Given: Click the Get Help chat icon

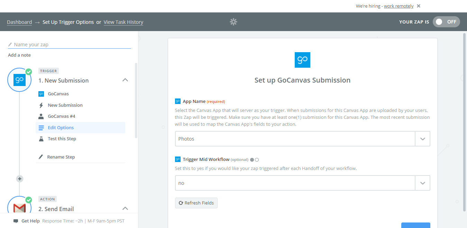Looking at the screenshot, I should tap(16, 221).
